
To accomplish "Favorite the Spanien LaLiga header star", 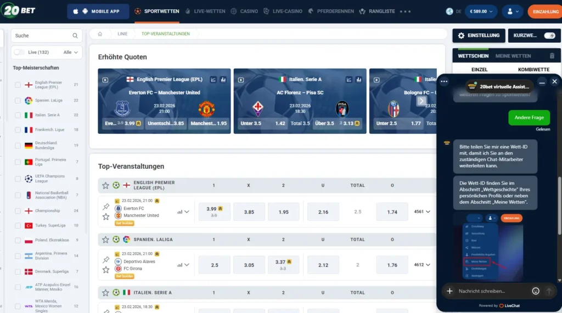I will point(105,239).
